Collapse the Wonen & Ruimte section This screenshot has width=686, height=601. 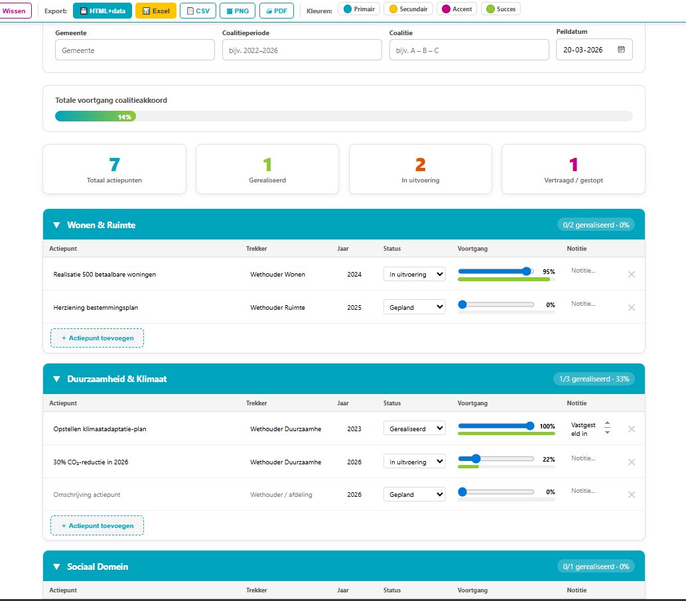point(56,225)
